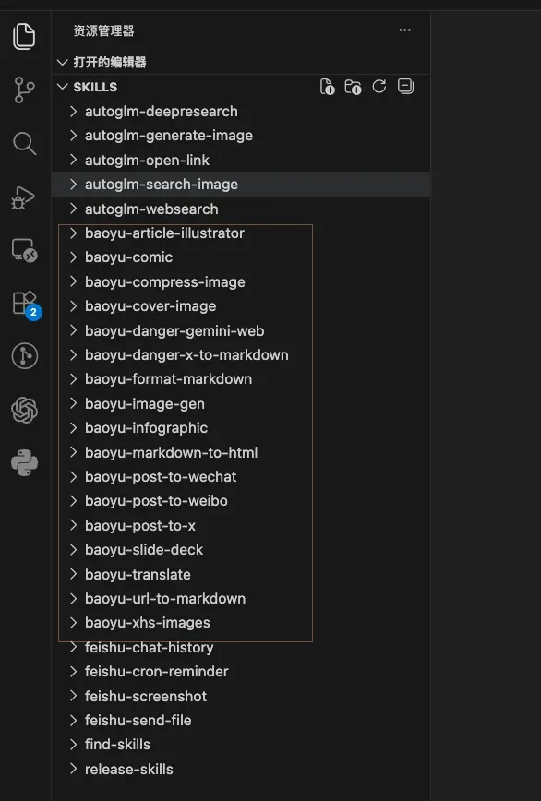Open Extensions view with badge 2

coord(26,305)
